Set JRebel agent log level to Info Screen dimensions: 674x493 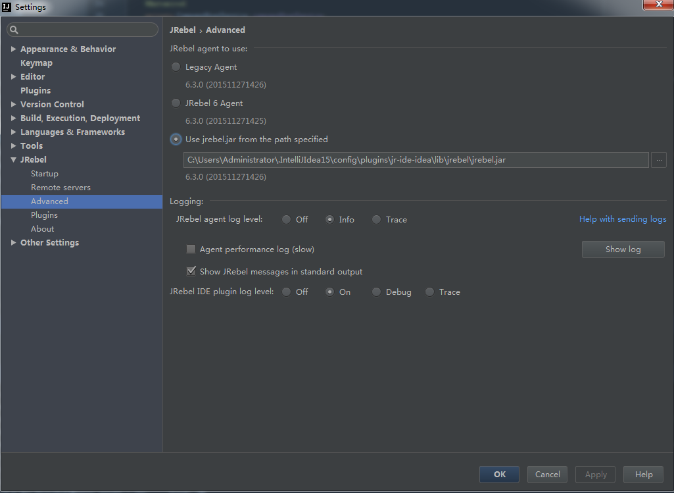coord(329,219)
